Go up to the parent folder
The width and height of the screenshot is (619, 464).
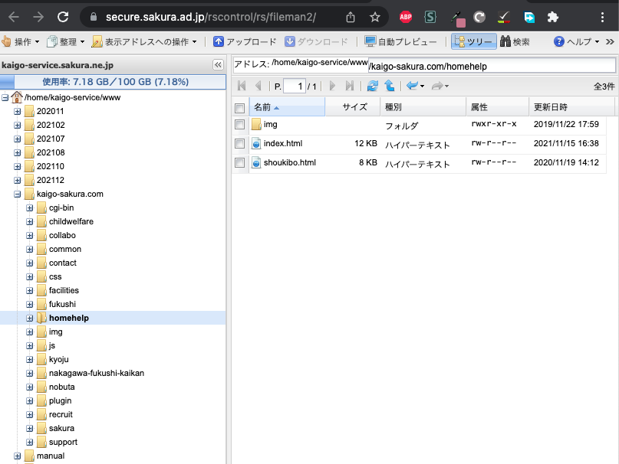(x=389, y=87)
